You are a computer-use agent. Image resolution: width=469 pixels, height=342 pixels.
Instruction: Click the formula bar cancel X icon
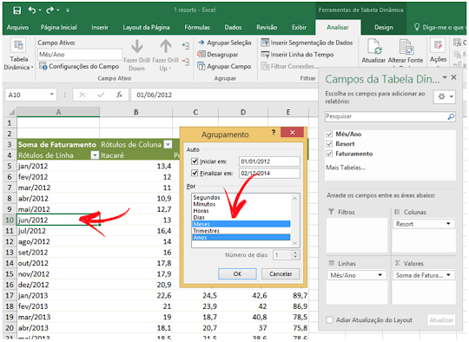83,95
